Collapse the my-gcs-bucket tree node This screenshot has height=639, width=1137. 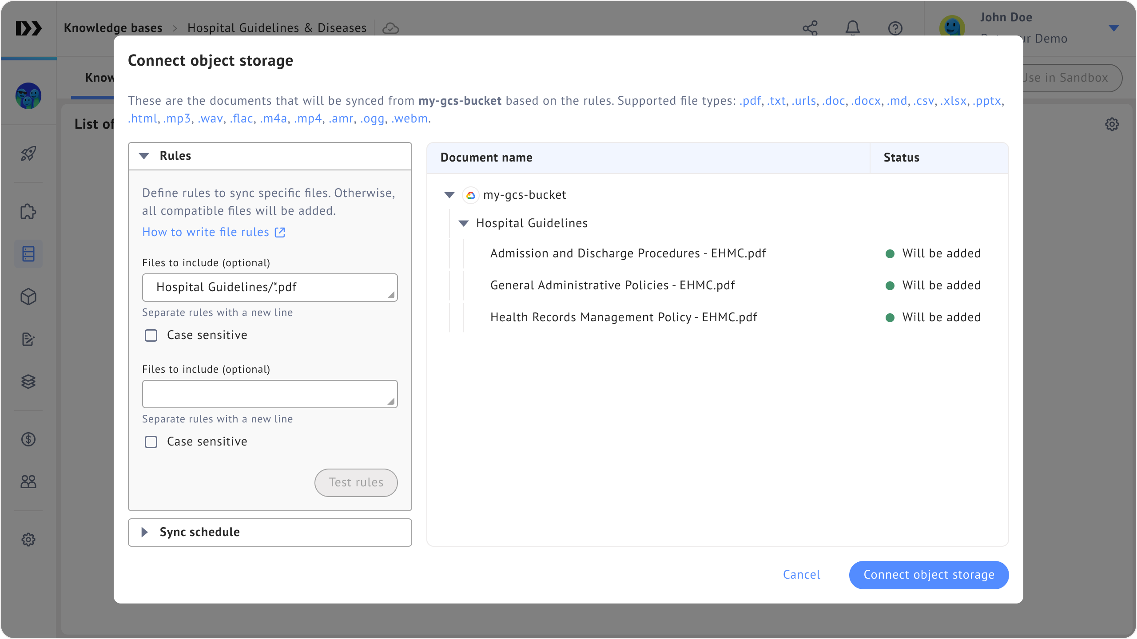pos(449,195)
